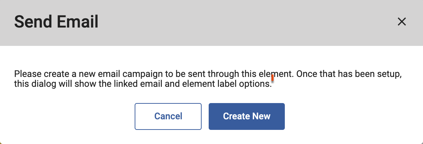Click the "Send Email" dialog heading
423x144 pixels.
(x=56, y=22)
